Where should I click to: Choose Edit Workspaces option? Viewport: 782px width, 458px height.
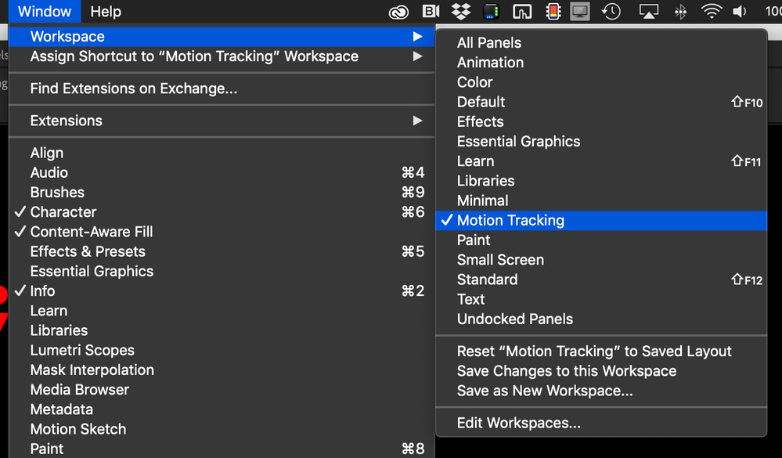[x=519, y=424]
